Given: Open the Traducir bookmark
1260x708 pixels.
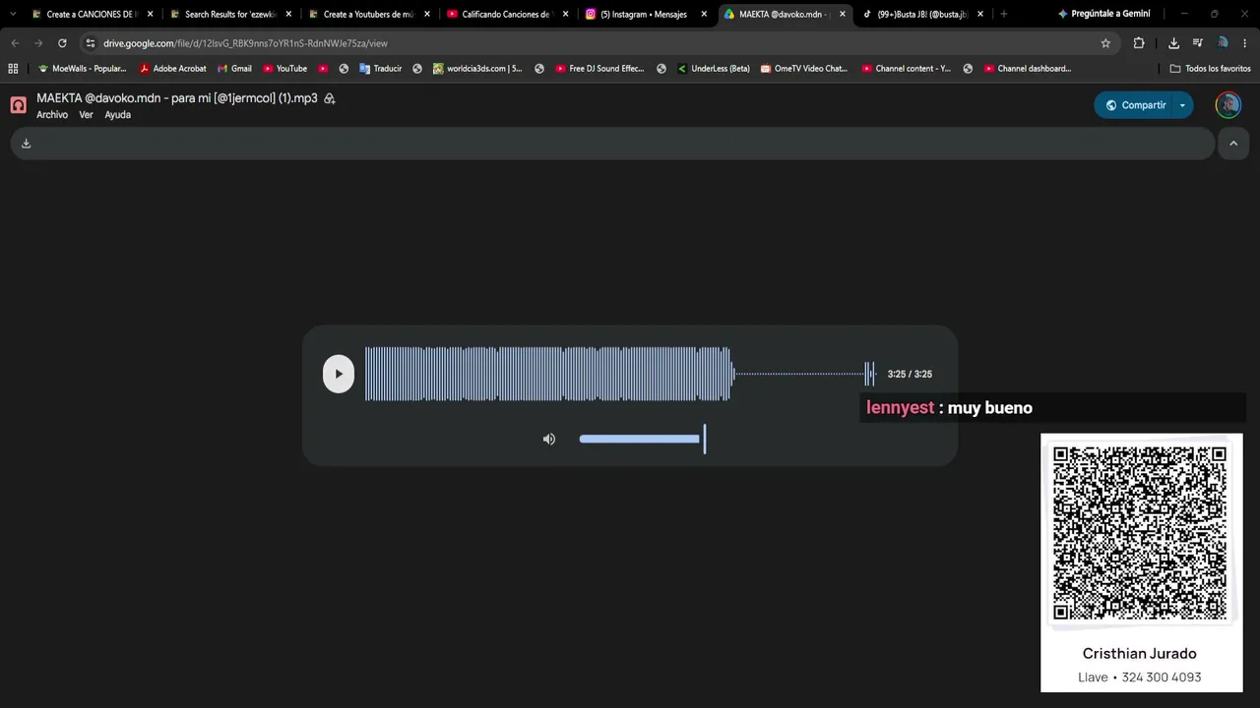Looking at the screenshot, I should pos(380,69).
